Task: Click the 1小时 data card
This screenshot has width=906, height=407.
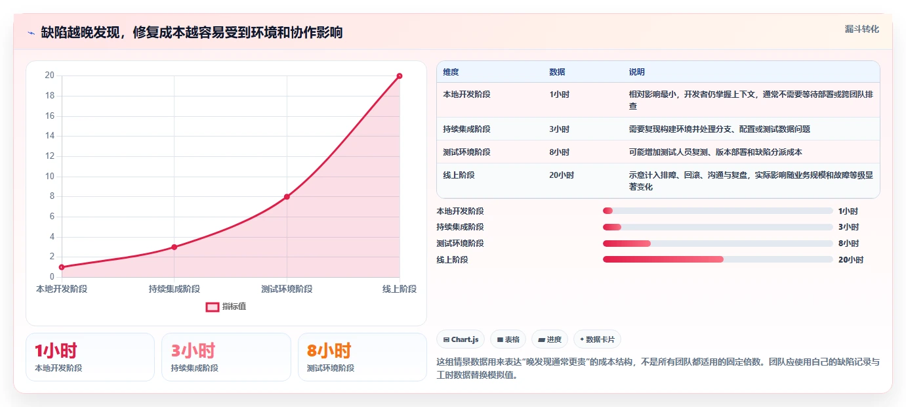Action: 90,357
